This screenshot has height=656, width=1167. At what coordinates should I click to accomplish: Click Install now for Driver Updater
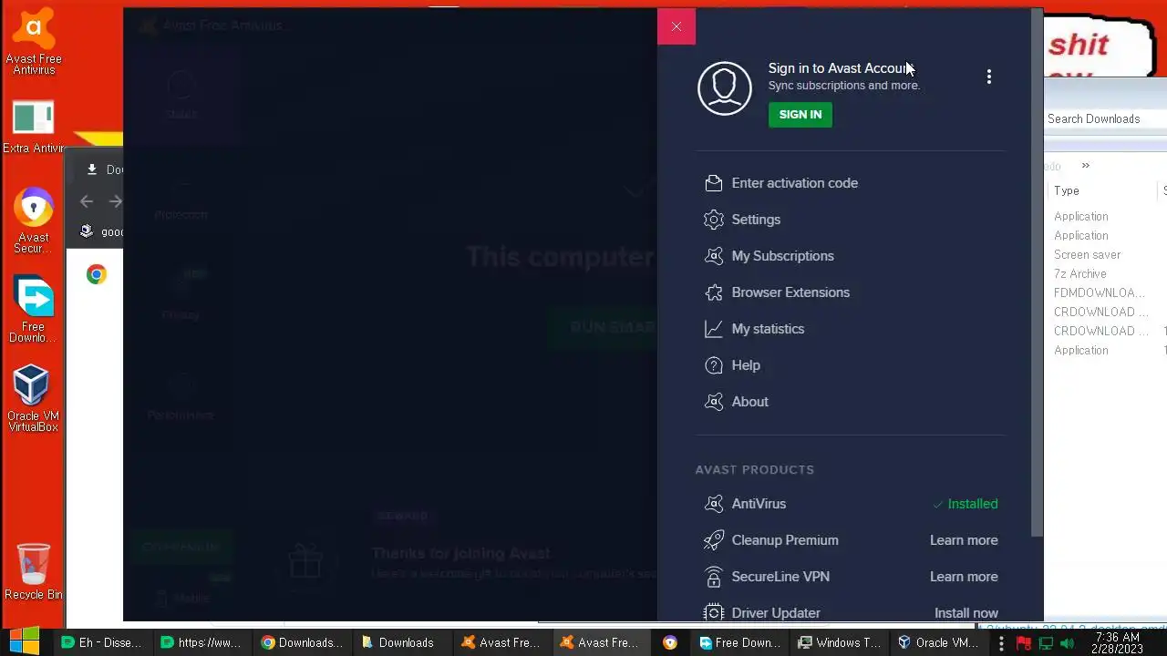pyautogui.click(x=966, y=613)
